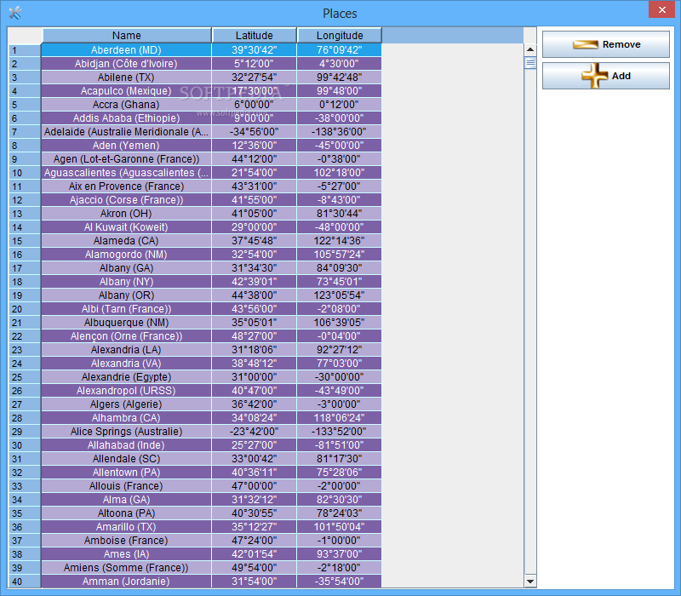Click longitude value 101°50'04"
Image resolution: width=681 pixels, height=596 pixels.
point(339,527)
